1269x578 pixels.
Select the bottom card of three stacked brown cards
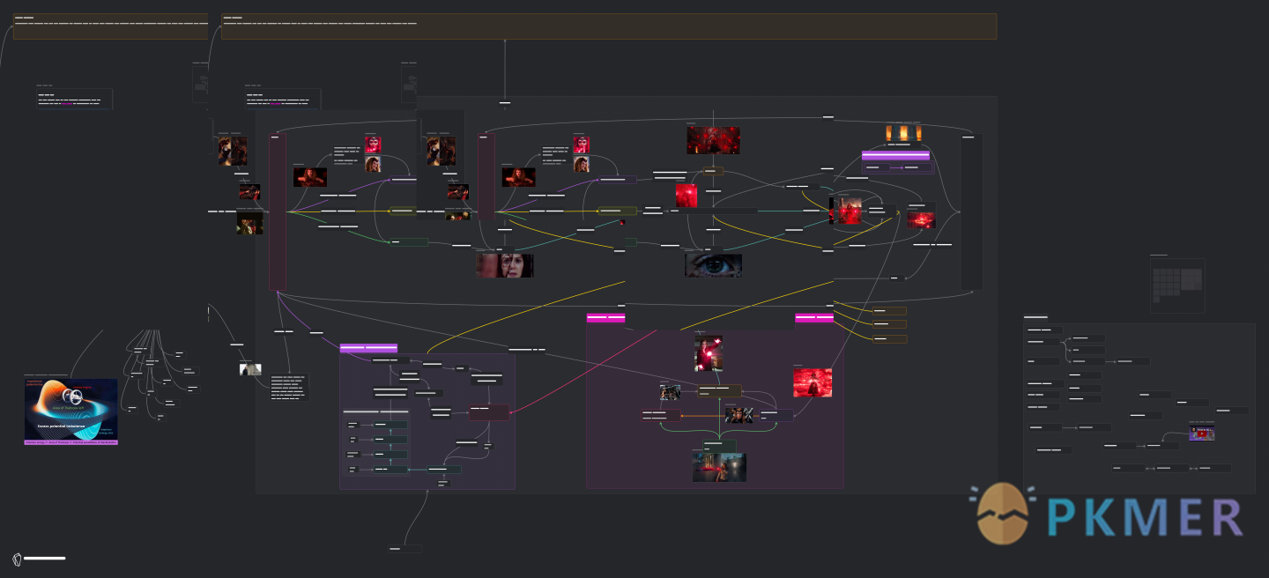(889, 339)
